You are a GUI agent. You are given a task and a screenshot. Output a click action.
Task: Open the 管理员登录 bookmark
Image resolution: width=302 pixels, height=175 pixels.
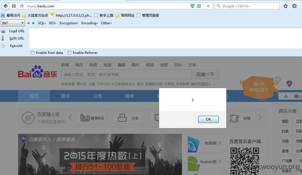pos(148,16)
